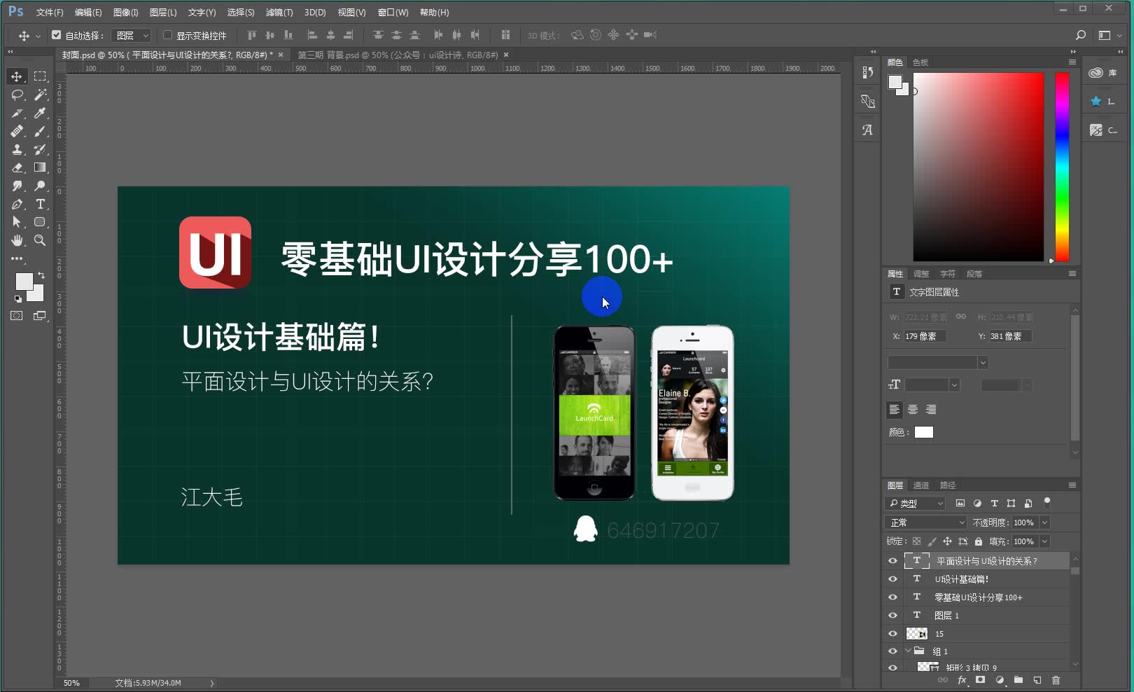Image resolution: width=1134 pixels, height=692 pixels.
Task: Toggle Quick Mask mode
Action: pos(16,316)
